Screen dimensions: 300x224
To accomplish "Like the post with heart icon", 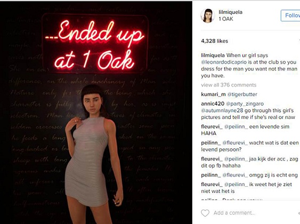I will (x=205, y=213).
